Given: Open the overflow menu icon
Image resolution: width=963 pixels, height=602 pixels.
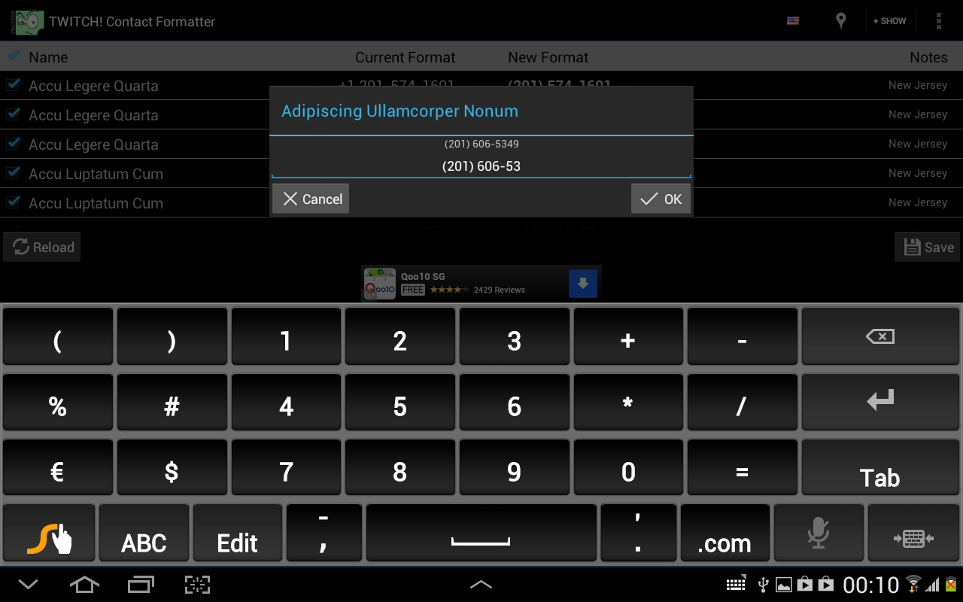Looking at the screenshot, I should [x=939, y=20].
